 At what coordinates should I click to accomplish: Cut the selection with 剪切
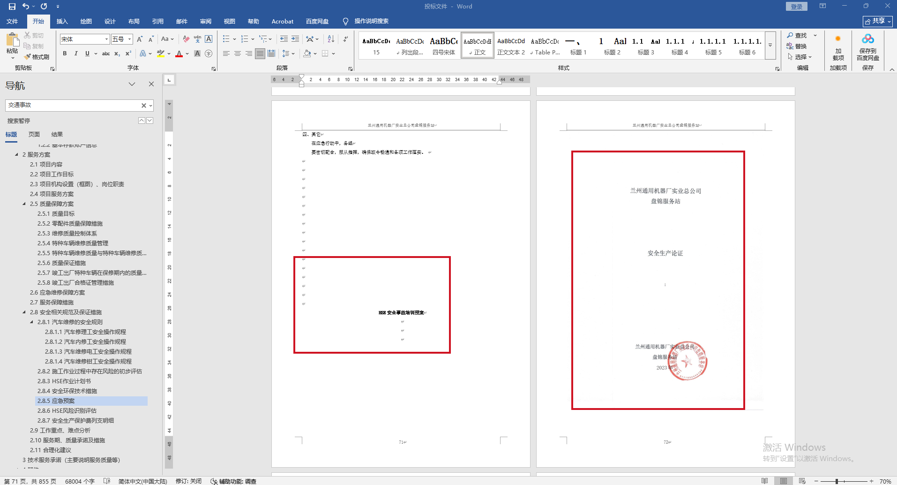34,36
